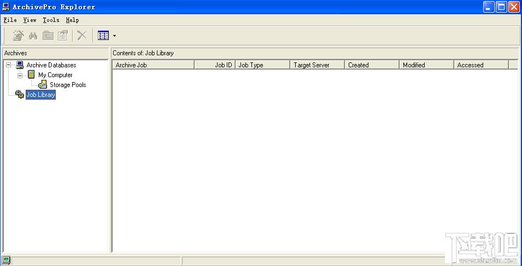The image size is (522, 266).
Task: Sort by Modified column header
Action: [x=426, y=65]
